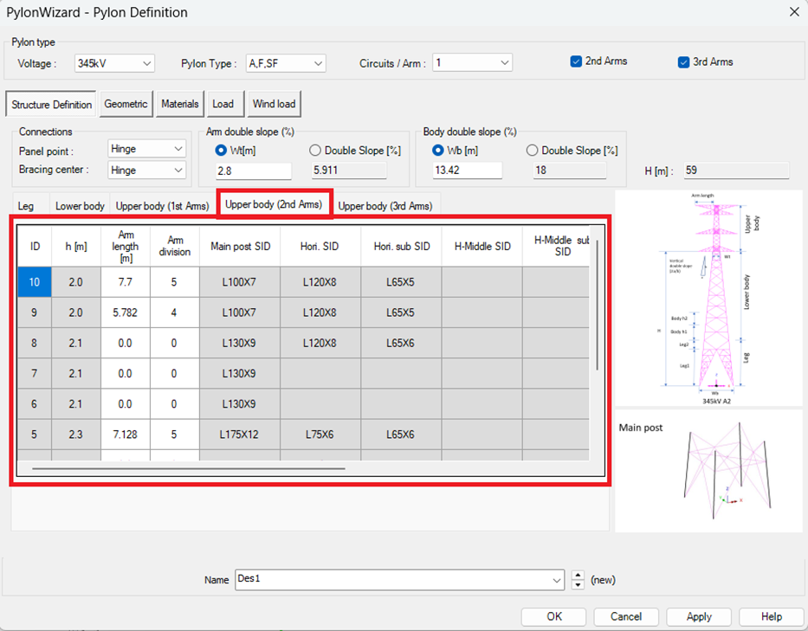Select Arm Double Slope [%] radio button
808x631 pixels.
[x=316, y=151]
